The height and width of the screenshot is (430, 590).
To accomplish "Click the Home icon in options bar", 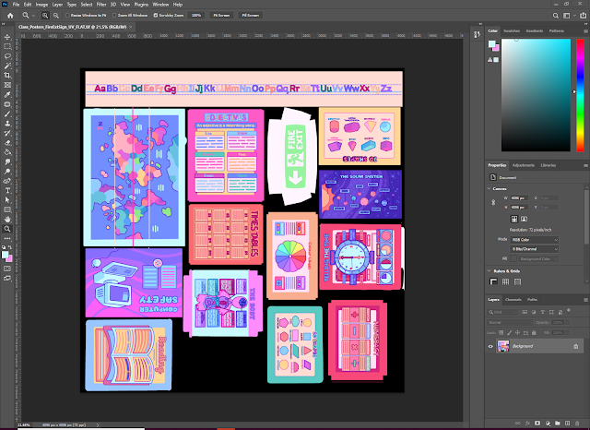I will coord(10,16).
